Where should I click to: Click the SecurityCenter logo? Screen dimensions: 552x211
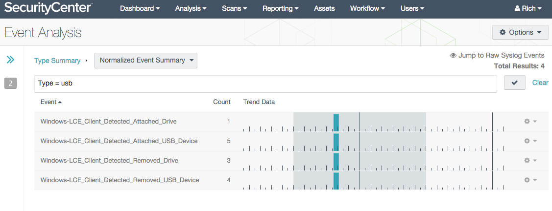click(48, 8)
